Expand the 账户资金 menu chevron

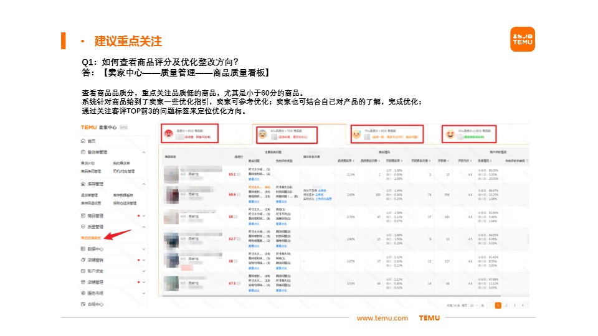(144, 271)
